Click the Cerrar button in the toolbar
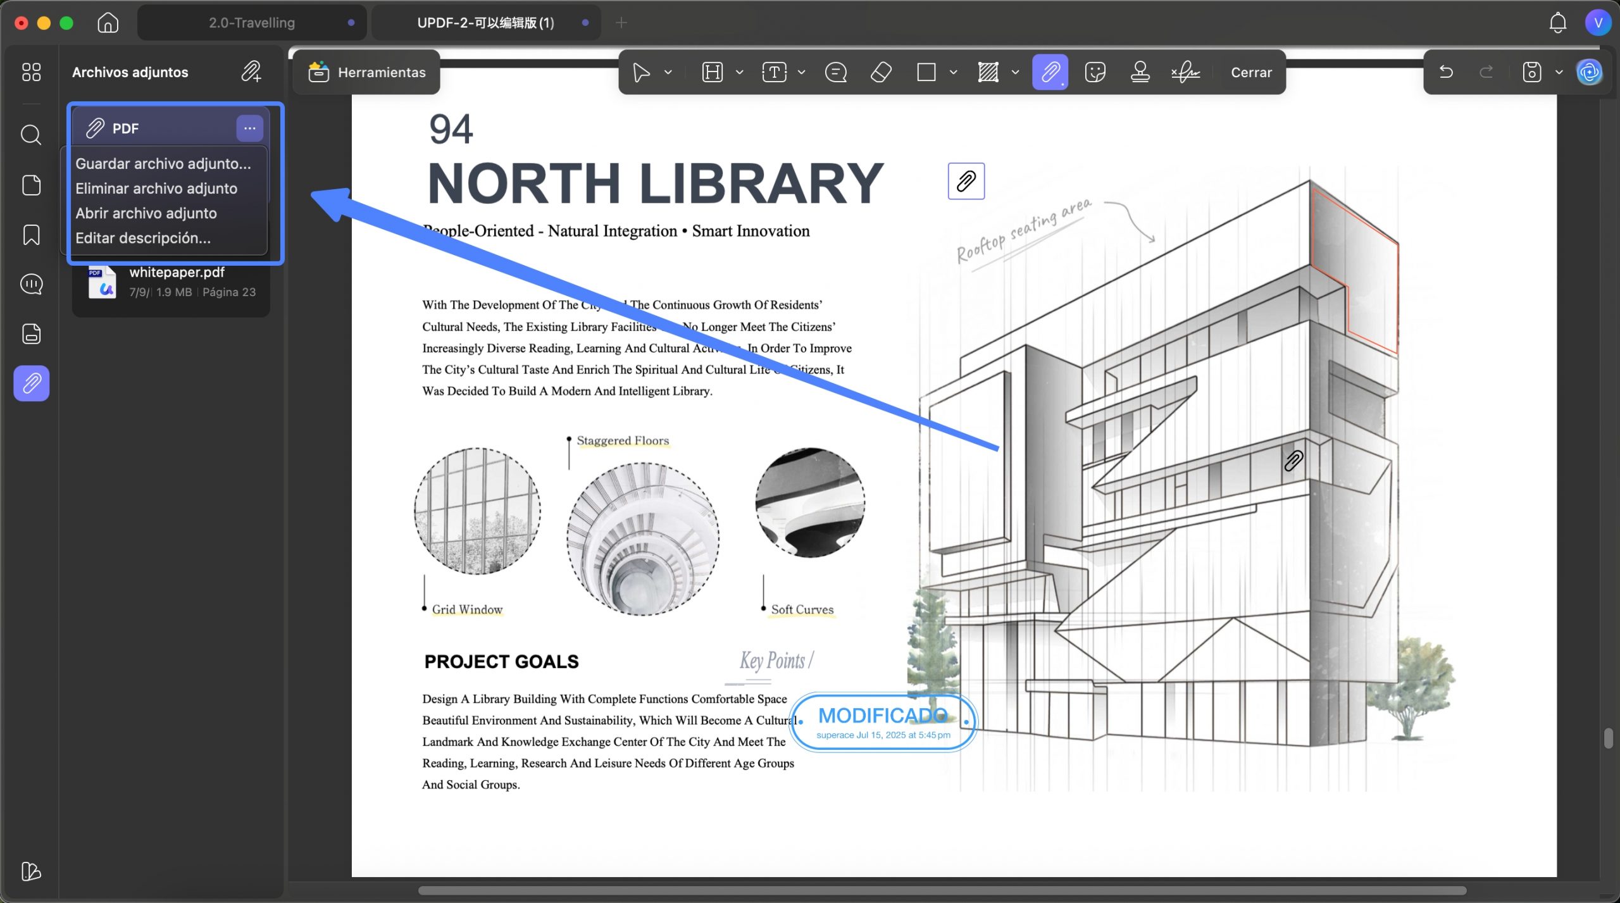This screenshot has height=903, width=1620. tap(1251, 72)
